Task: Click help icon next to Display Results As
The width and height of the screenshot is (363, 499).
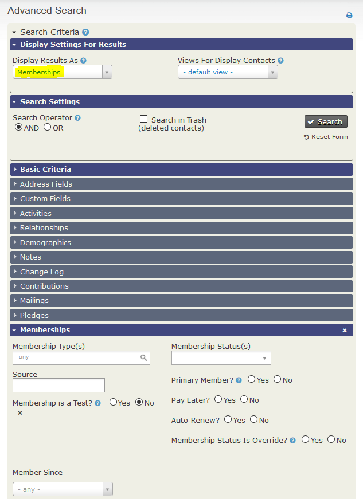Action: (x=83, y=60)
